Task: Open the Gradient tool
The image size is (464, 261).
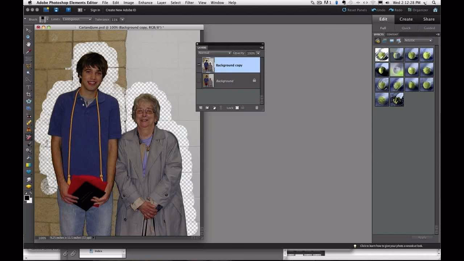Action: pyautogui.click(x=28, y=165)
